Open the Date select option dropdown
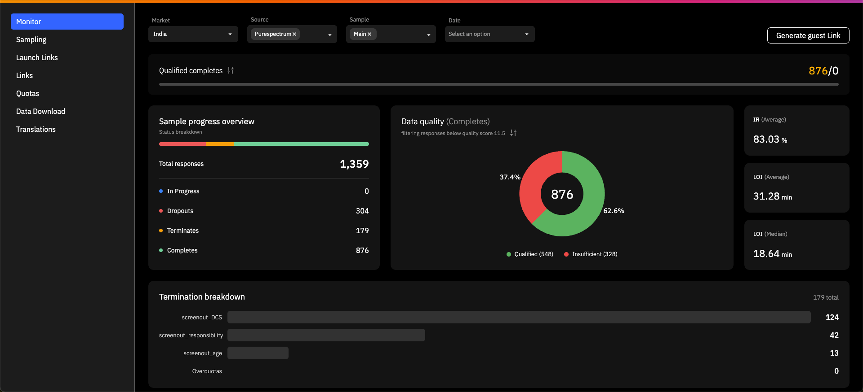Screen dimensions: 863x392 (x=489, y=34)
